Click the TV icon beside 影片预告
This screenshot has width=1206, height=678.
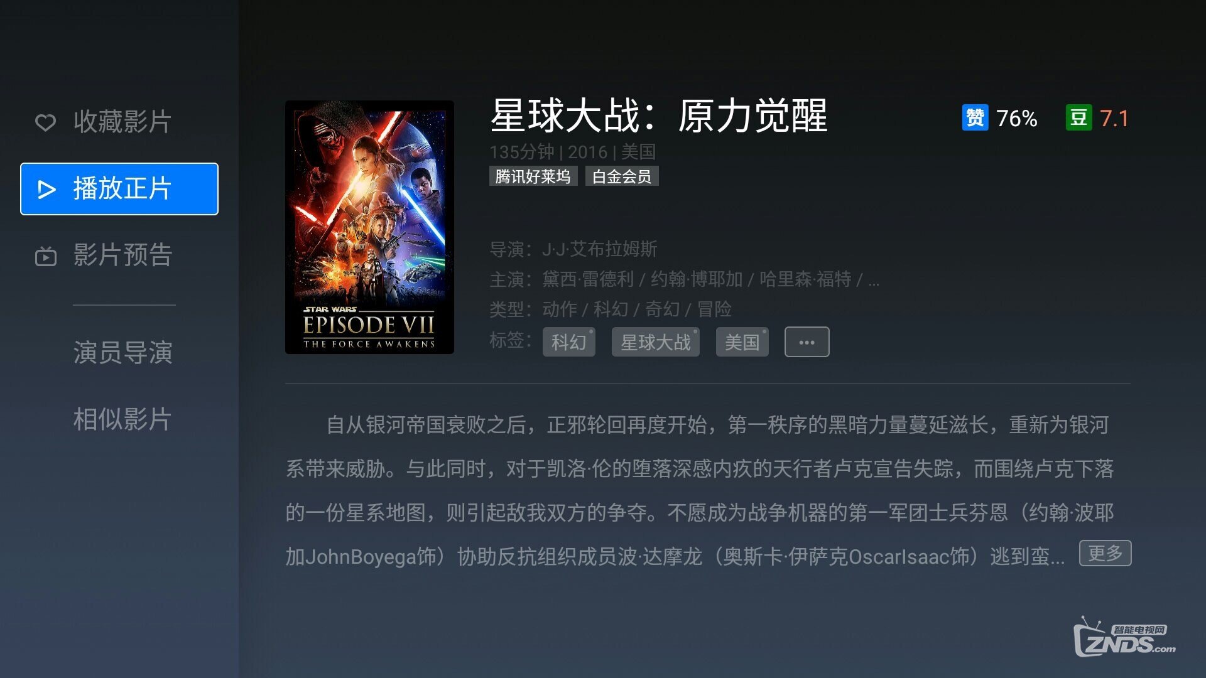coord(46,256)
